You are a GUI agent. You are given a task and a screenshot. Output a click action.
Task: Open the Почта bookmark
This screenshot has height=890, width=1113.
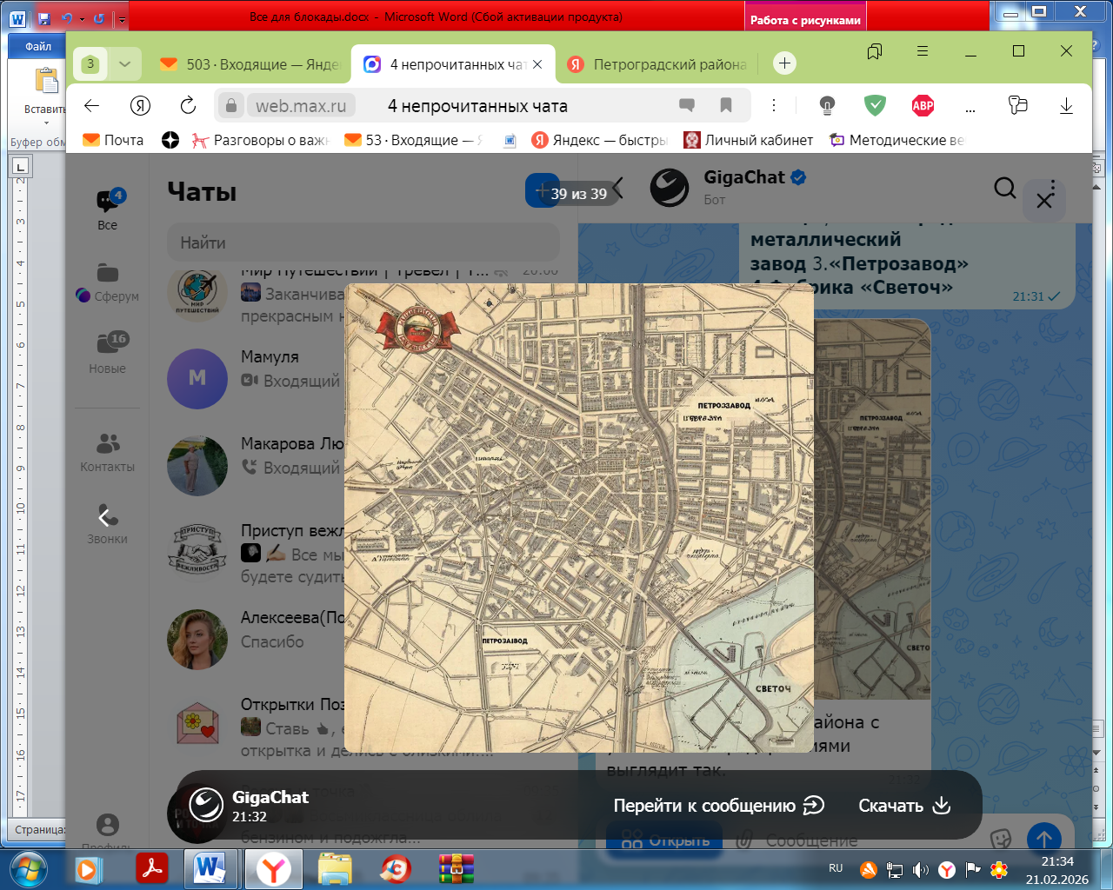coord(113,140)
